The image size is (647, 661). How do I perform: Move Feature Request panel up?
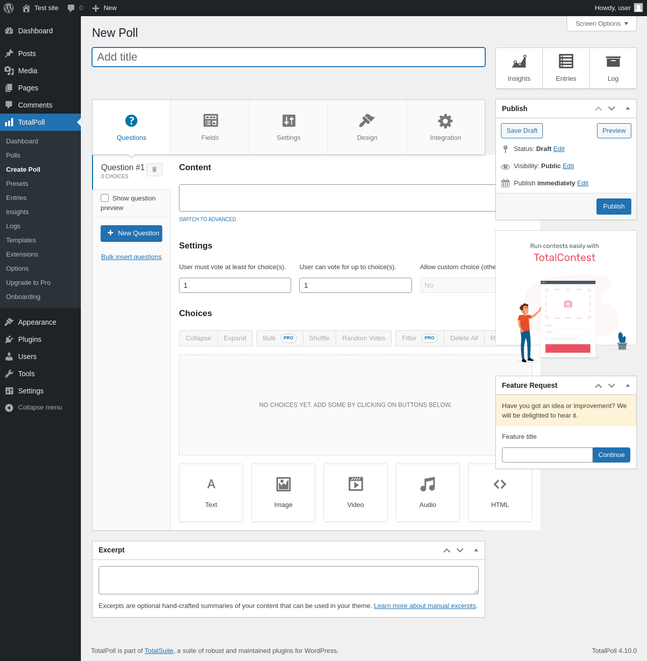[598, 385]
